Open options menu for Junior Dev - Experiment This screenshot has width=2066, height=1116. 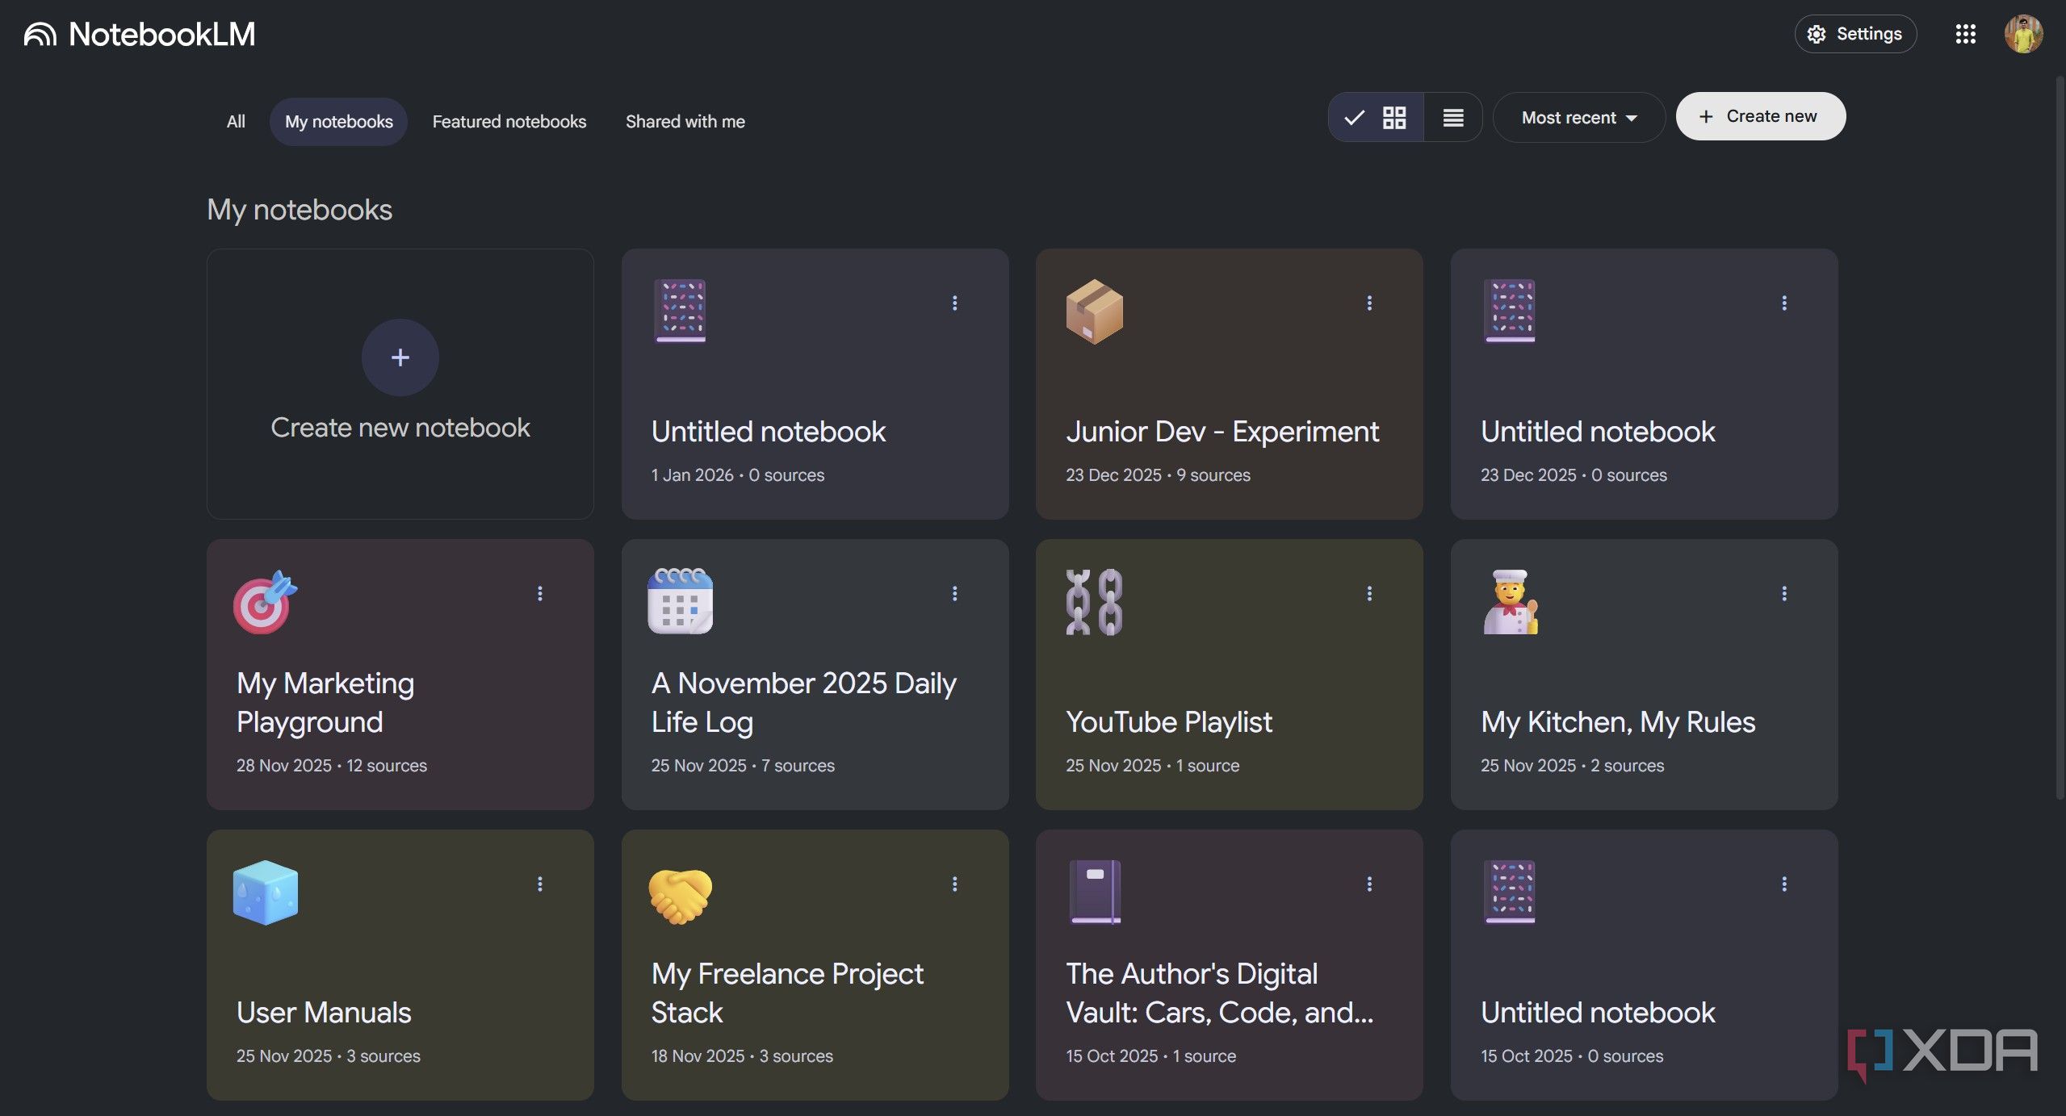point(1369,303)
